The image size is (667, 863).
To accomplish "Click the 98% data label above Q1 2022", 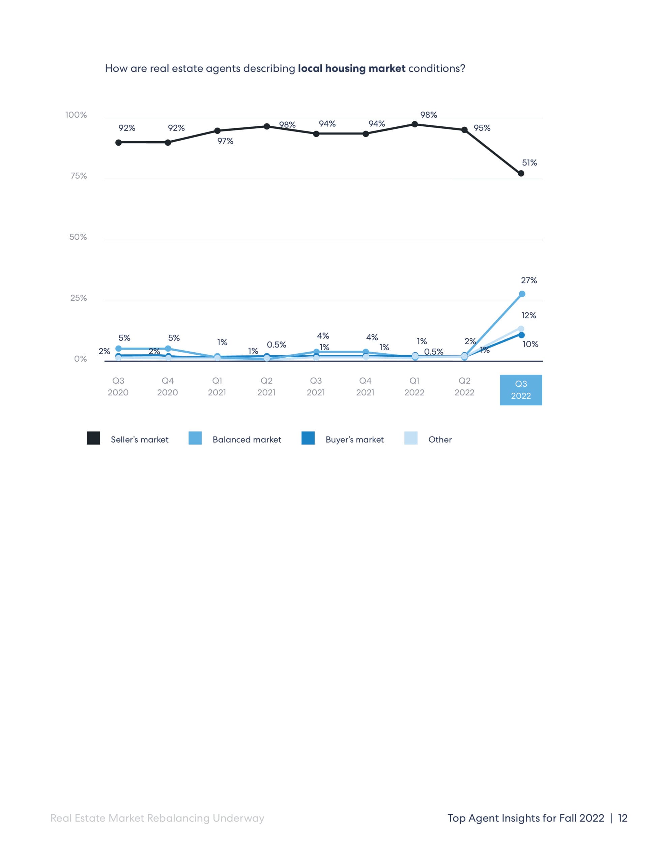I will point(429,115).
